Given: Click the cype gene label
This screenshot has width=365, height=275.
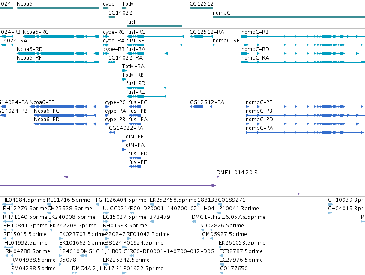Looking at the screenshot, I should pyautogui.click(x=109, y=4).
